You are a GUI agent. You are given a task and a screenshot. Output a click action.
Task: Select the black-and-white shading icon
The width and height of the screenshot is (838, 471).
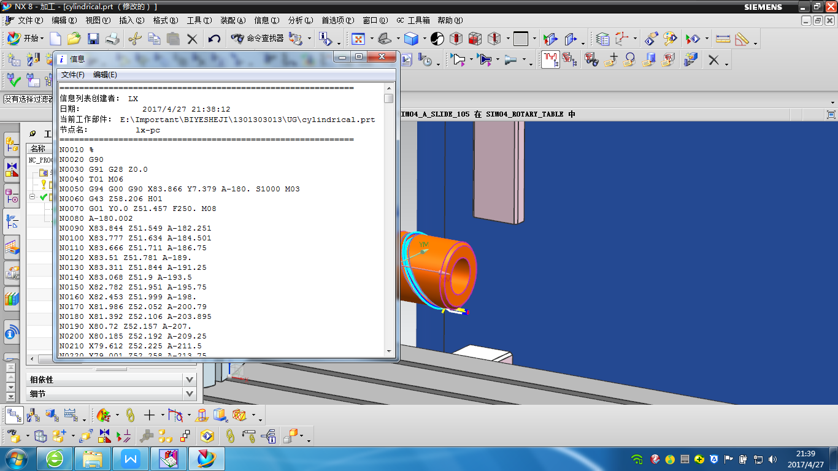point(437,39)
